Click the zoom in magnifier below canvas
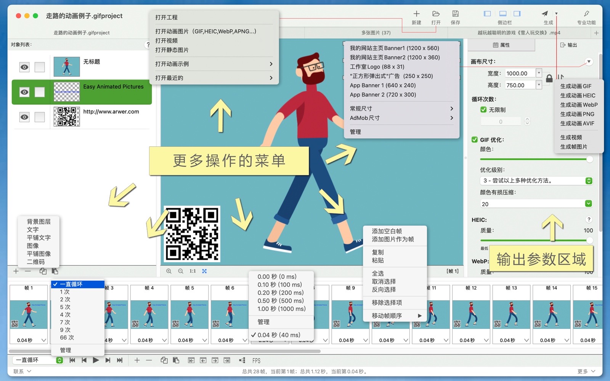 click(169, 271)
